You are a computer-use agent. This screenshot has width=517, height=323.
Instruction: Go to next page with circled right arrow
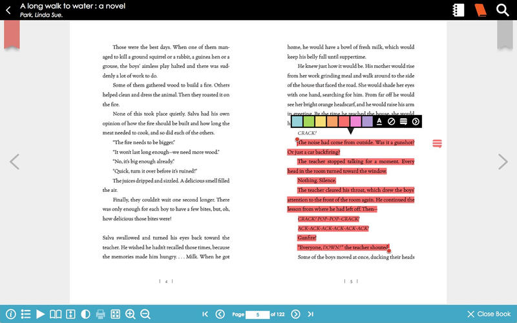click(x=295, y=314)
